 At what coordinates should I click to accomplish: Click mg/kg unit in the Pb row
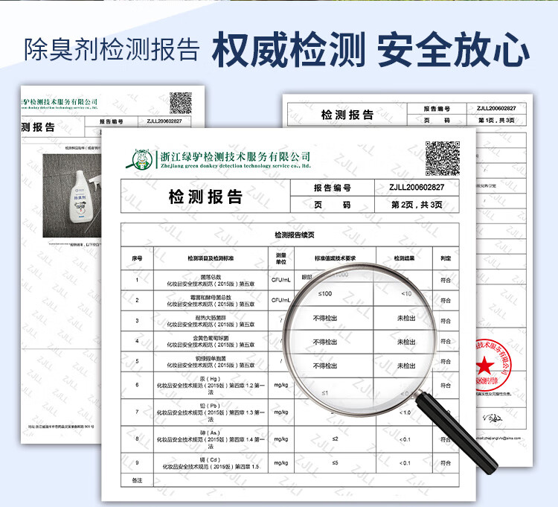pyautogui.click(x=280, y=412)
